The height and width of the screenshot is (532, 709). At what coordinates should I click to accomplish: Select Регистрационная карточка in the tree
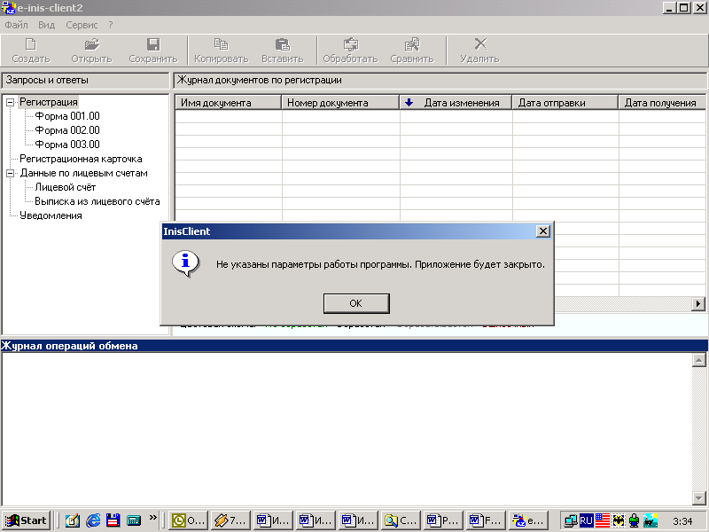point(81,159)
